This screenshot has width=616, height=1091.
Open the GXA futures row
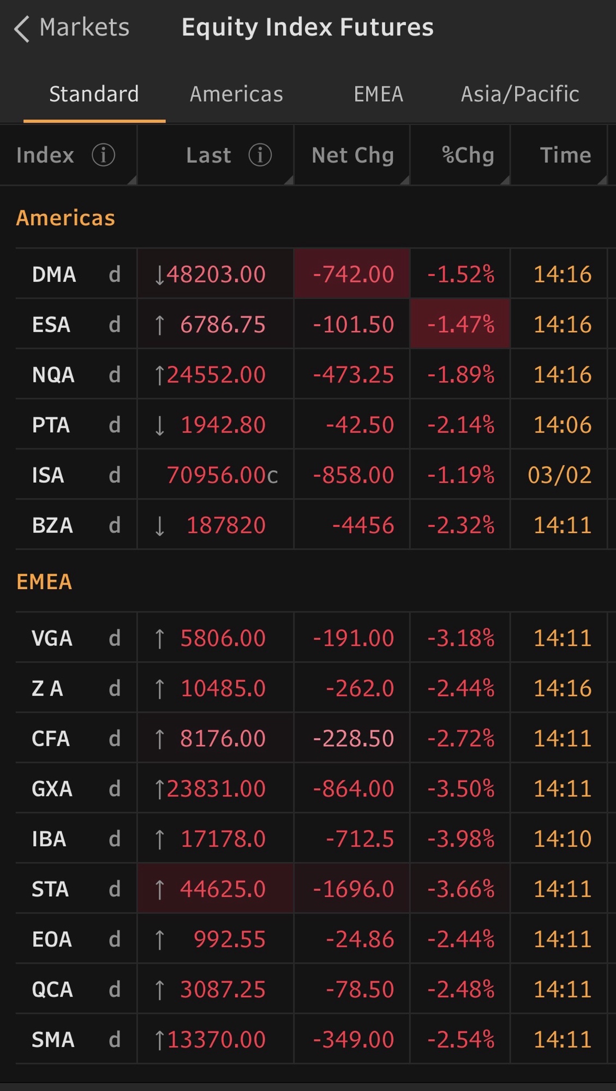pyautogui.click(x=52, y=789)
